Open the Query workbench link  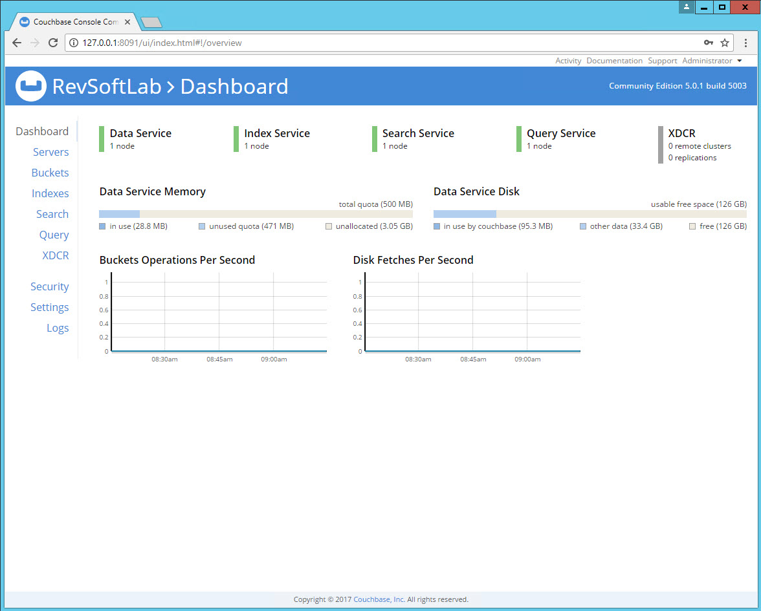(x=54, y=235)
